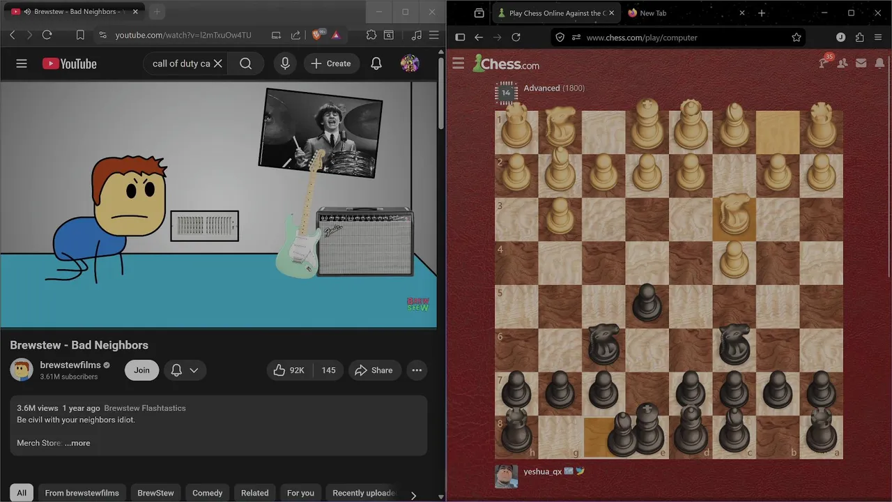
Task: Toggle the Firefox sidebar icon
Action: coord(460,38)
